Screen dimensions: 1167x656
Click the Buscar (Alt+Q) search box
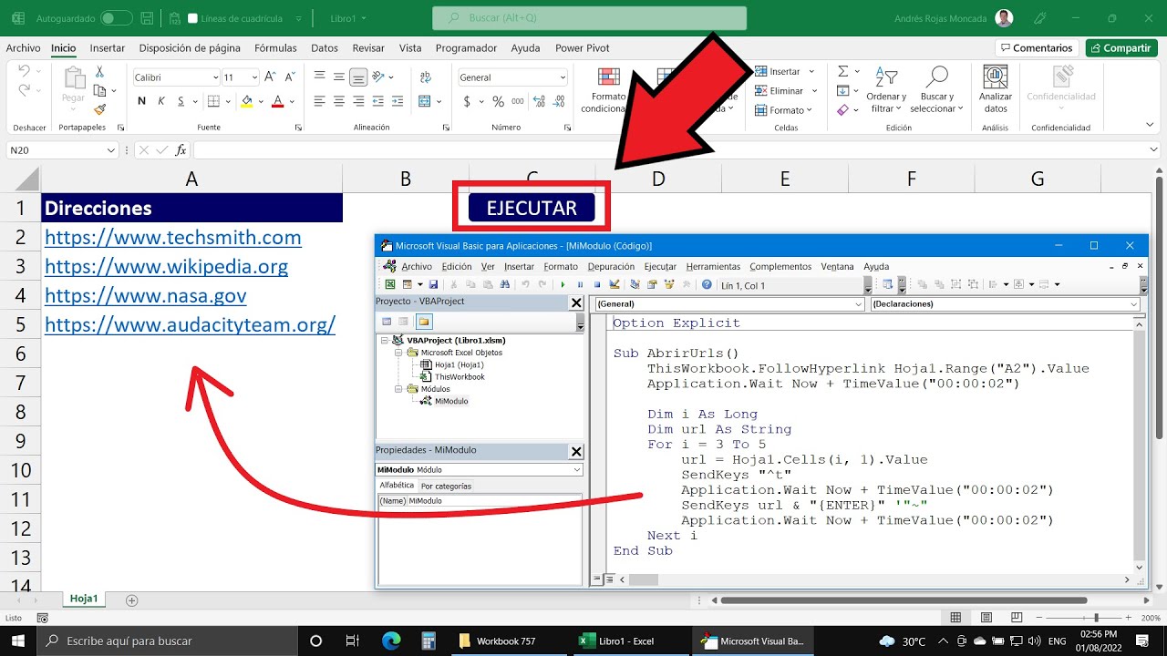[x=589, y=18]
